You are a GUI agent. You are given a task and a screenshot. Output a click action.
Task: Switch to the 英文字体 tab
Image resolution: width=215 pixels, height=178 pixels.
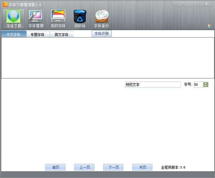(62, 34)
